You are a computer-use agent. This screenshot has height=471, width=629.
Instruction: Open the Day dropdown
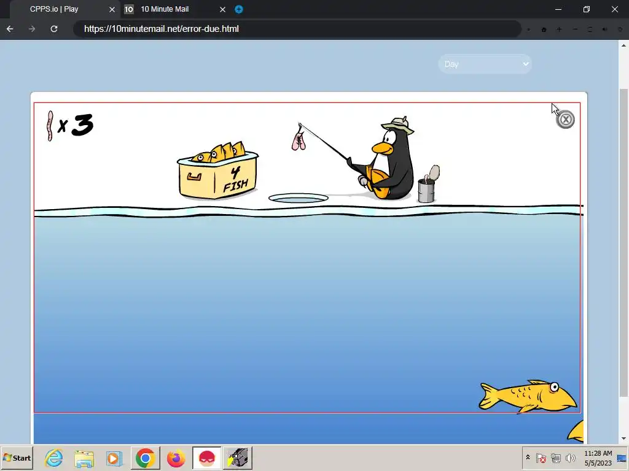click(x=485, y=64)
